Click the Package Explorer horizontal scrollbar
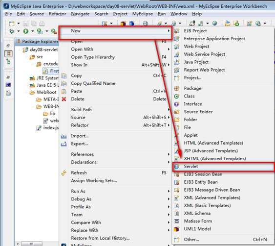275x246 pixels. point(32,244)
